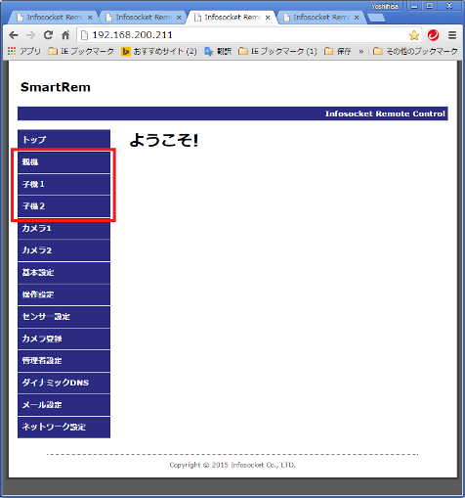Switch to the fourth Infosocket tab

pyautogui.click(x=320, y=18)
